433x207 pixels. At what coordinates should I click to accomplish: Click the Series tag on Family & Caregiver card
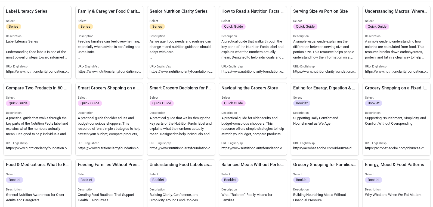coord(85,27)
